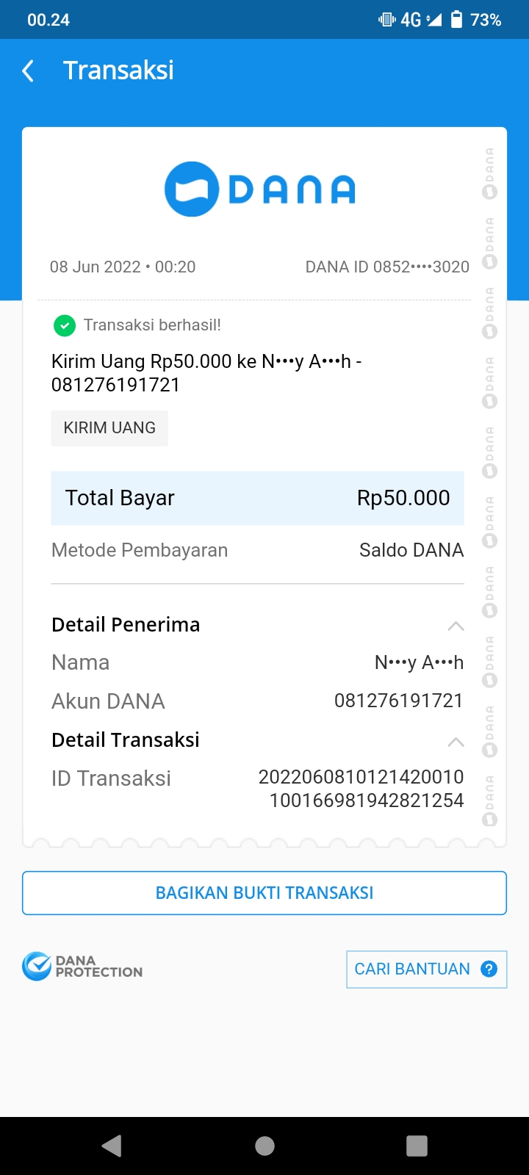Tap the question mark help icon
The width and height of the screenshot is (529, 1175).
(x=489, y=969)
